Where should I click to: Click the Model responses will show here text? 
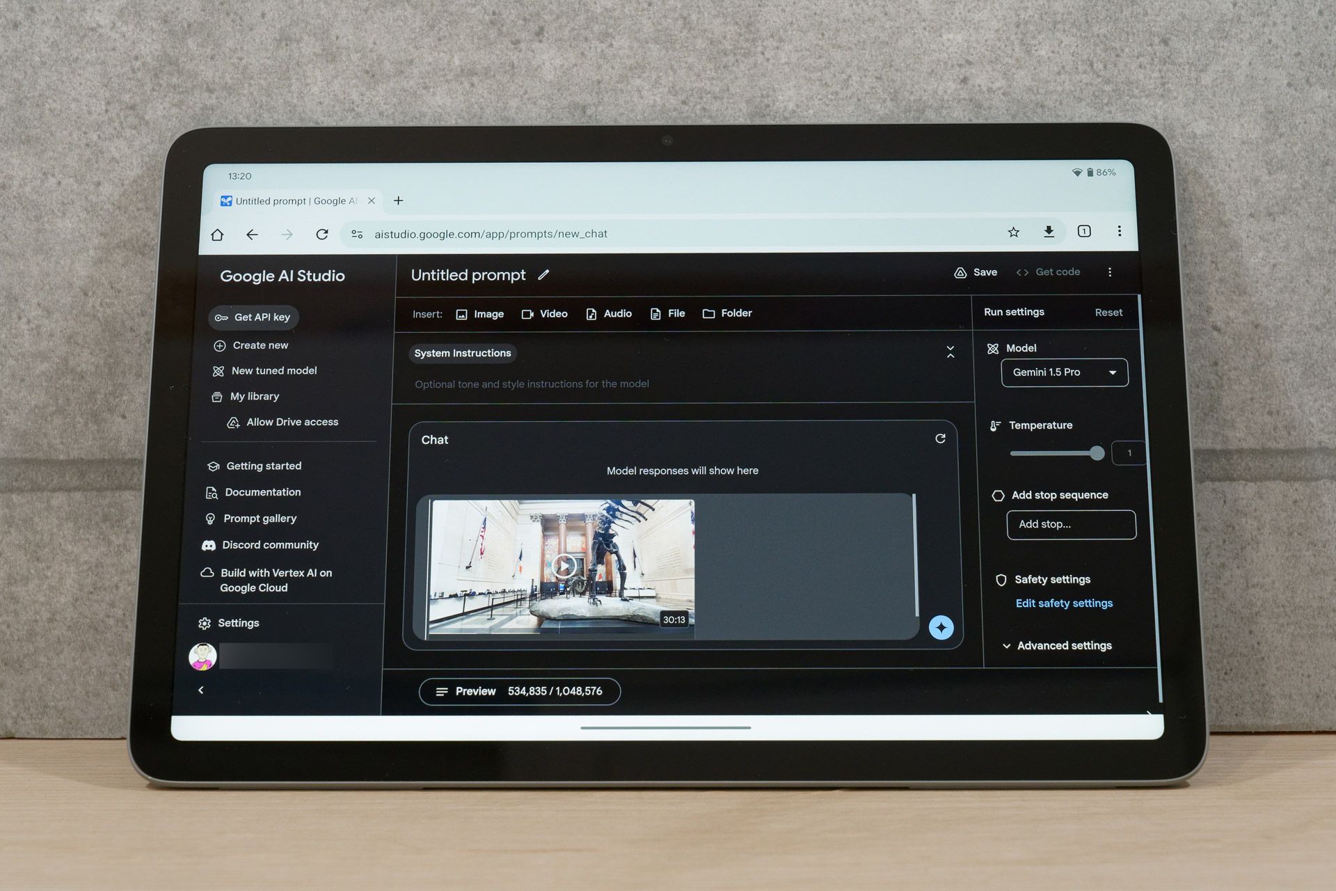(683, 471)
